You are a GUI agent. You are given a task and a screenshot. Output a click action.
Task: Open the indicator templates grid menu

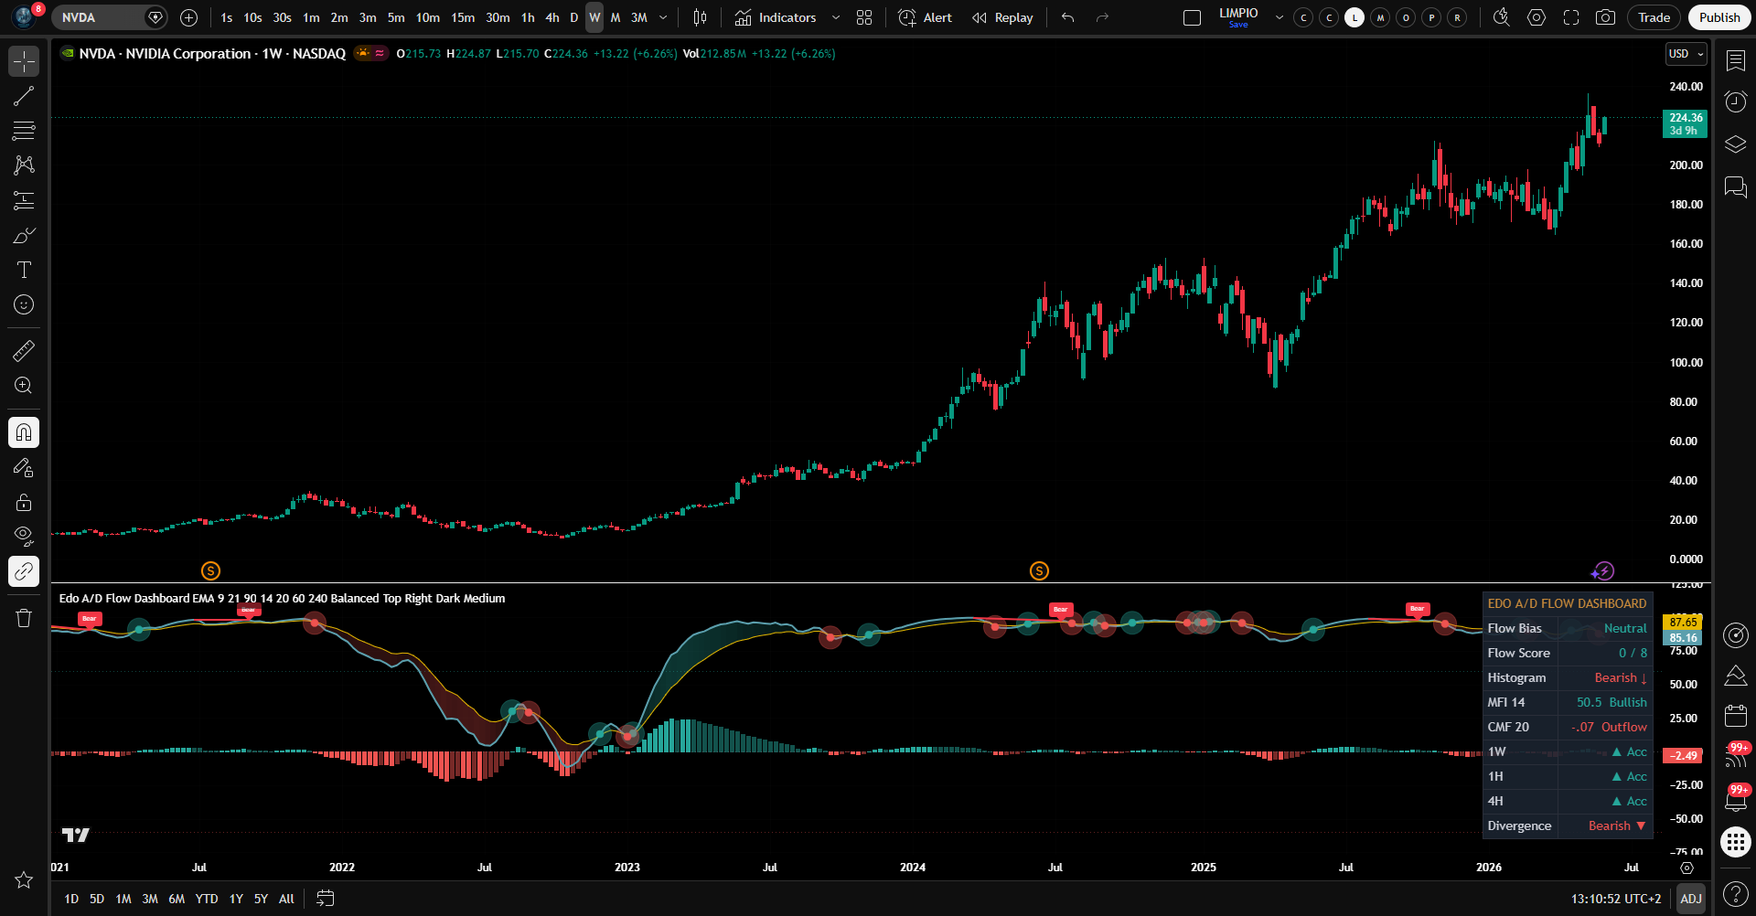pyautogui.click(x=864, y=17)
